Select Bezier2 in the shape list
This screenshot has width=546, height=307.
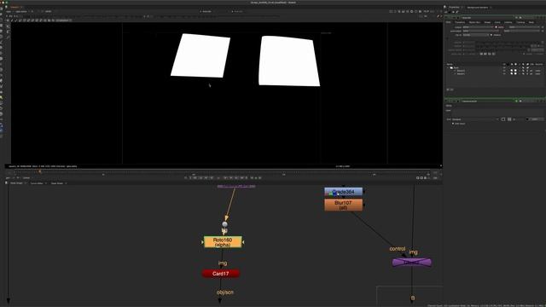point(461,71)
